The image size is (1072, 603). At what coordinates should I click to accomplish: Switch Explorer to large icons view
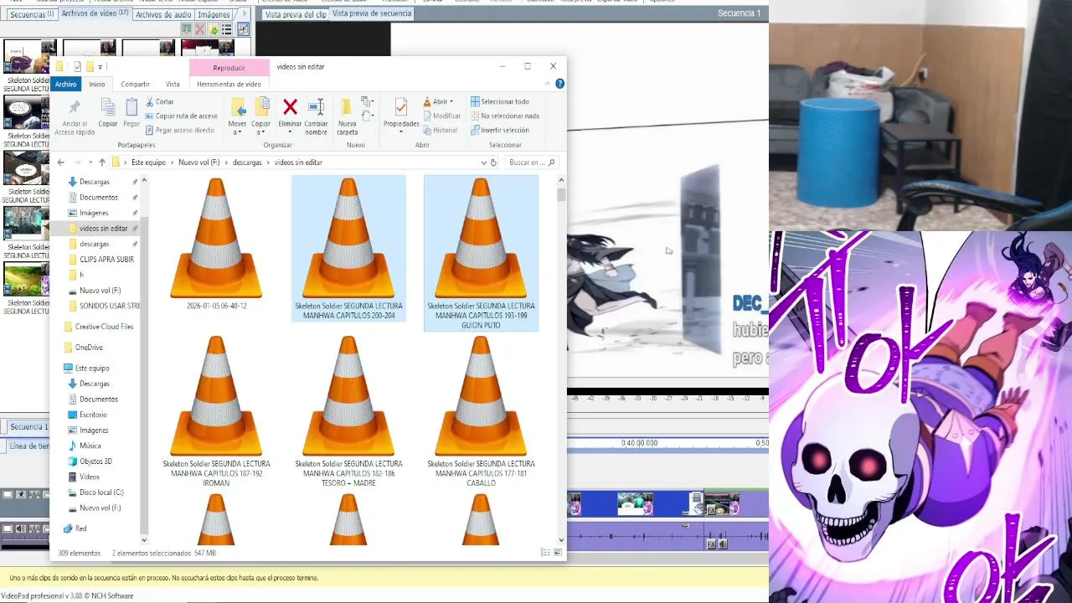tap(558, 553)
